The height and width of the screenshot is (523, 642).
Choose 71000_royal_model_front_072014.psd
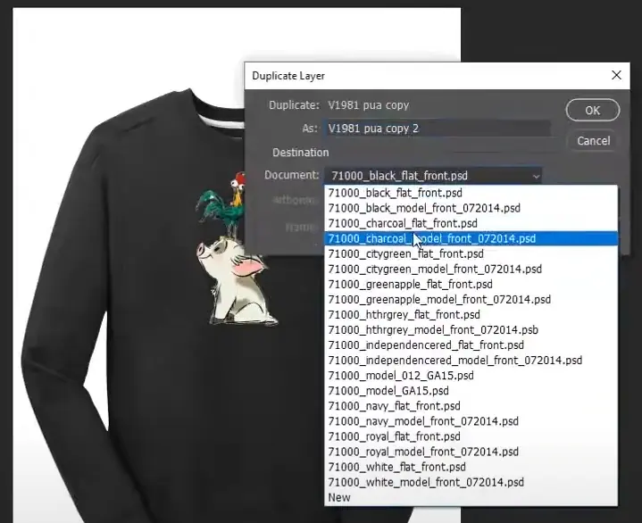471,452
